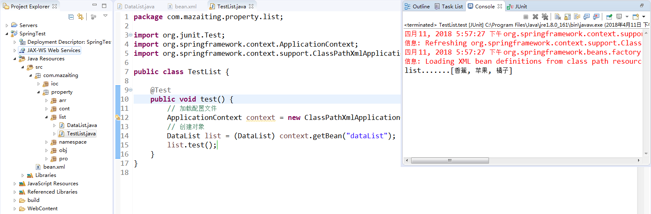Terminate the running console process

(526, 17)
